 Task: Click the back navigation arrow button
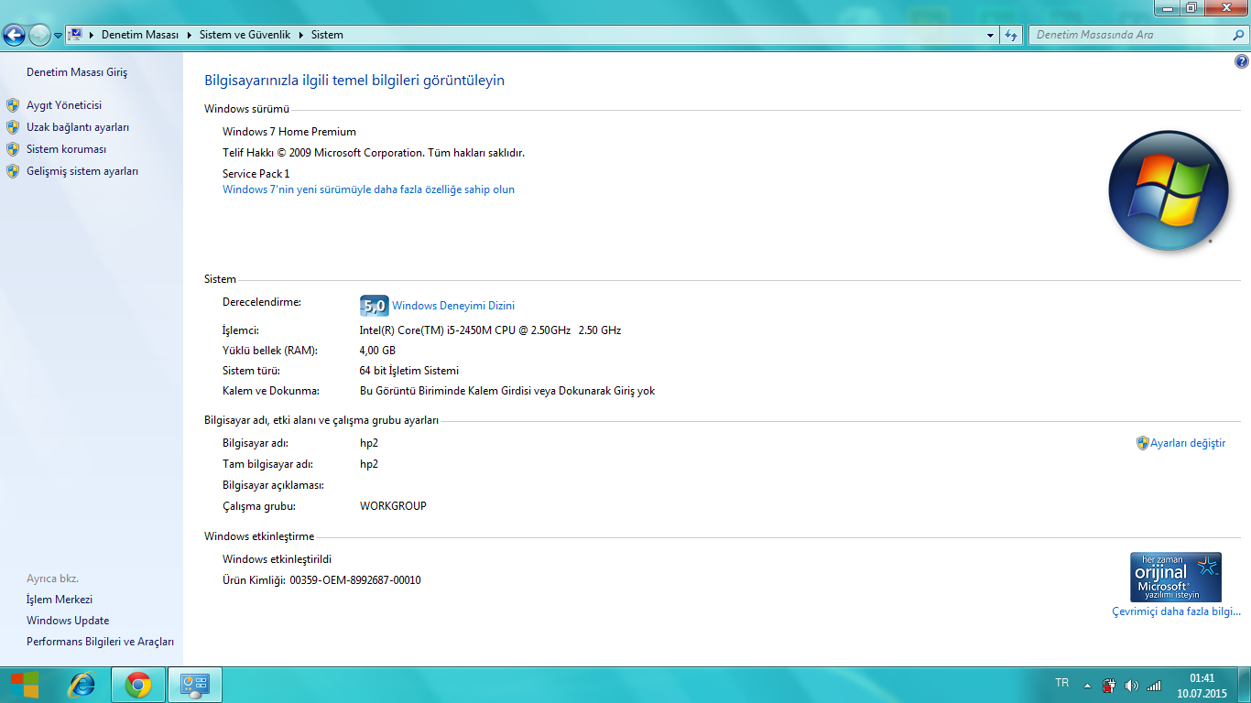pyautogui.click(x=14, y=35)
